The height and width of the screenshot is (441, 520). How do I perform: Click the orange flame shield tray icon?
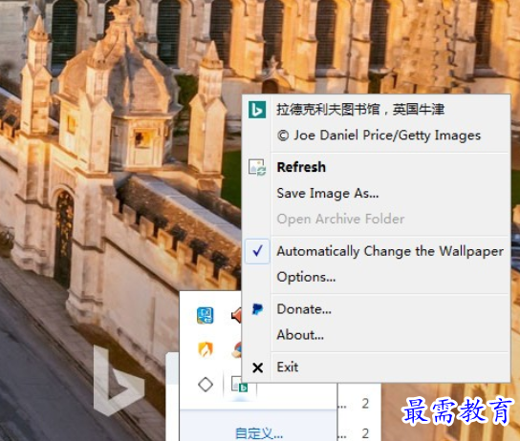[206, 349]
